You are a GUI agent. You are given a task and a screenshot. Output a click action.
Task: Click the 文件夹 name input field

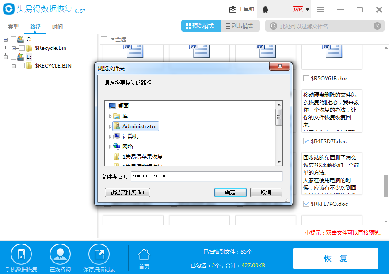[x=207, y=176]
